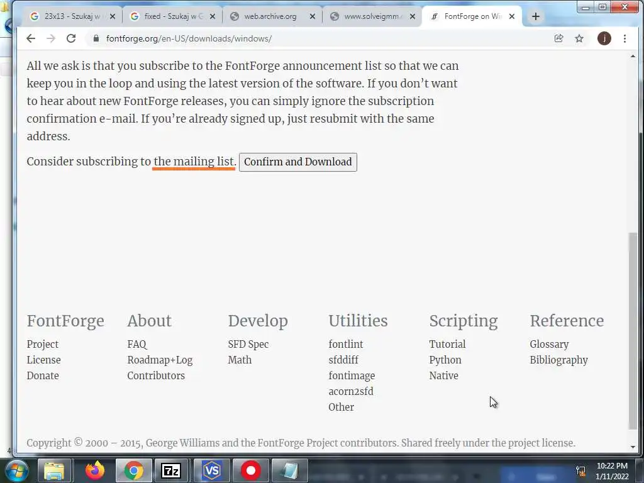This screenshot has width=644, height=483.
Task: Open the Glossary link
Action: pyautogui.click(x=549, y=344)
